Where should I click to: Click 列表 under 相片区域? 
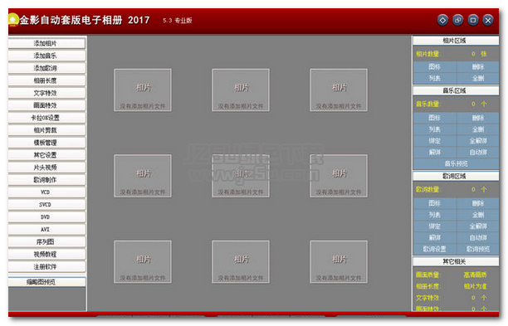tap(434, 78)
